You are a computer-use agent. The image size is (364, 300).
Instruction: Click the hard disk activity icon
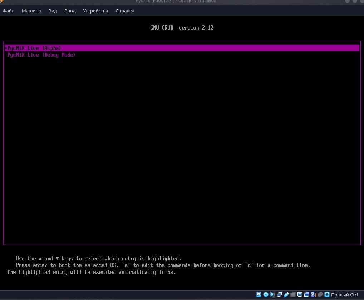[x=259, y=294]
